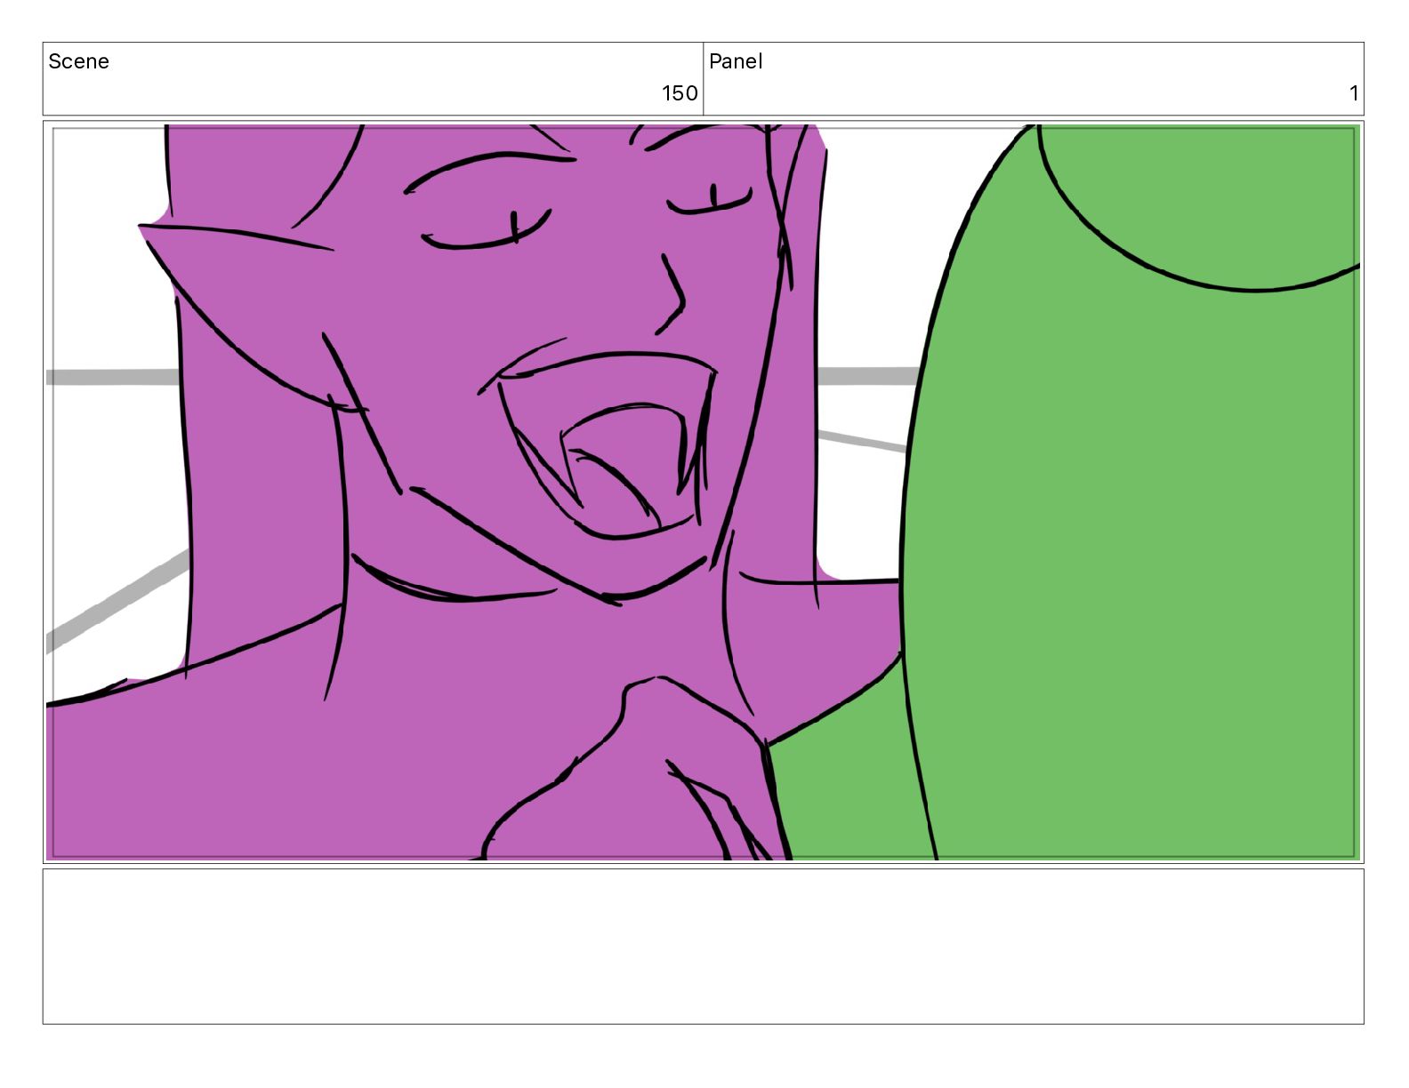
Task: Click the Scene header label
Action: click(x=79, y=61)
